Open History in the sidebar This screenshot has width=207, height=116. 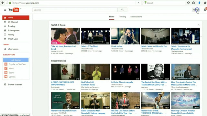coord(11,34)
